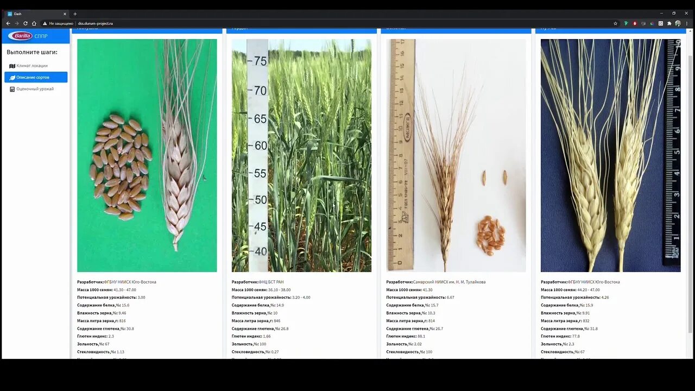Bookmark this page with the star icon
This screenshot has width=695, height=391.
point(615,23)
